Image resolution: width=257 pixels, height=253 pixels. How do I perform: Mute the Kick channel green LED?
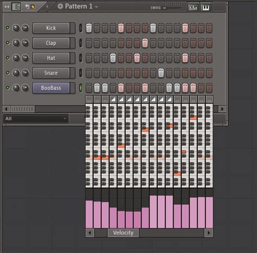(8, 28)
